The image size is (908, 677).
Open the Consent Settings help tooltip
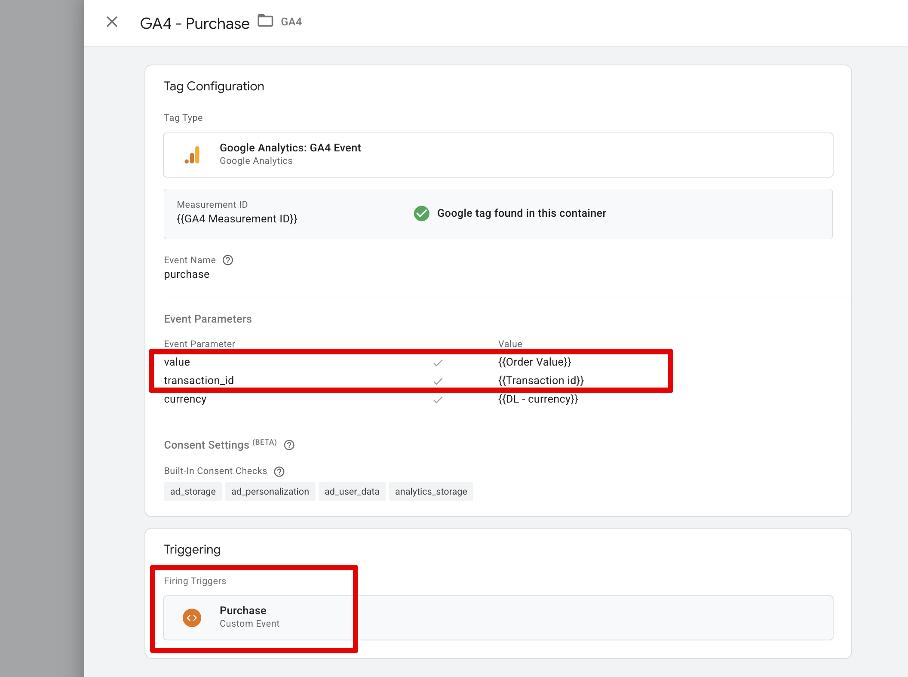pyautogui.click(x=289, y=445)
